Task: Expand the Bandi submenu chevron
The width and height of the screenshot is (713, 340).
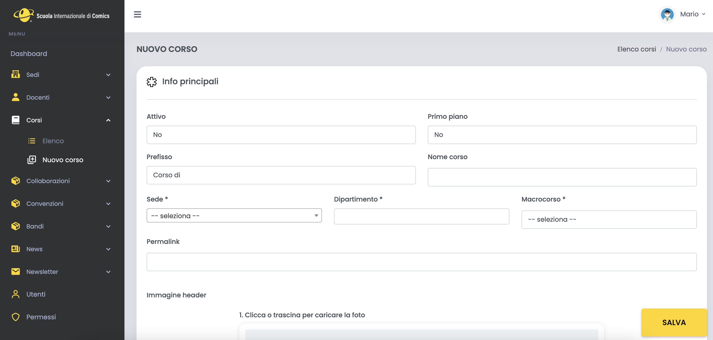Action: point(108,226)
